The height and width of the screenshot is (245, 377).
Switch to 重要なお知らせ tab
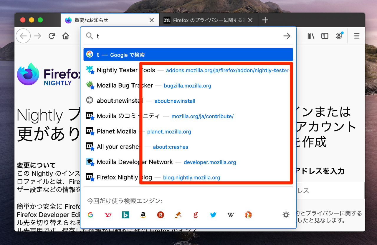tap(110, 20)
